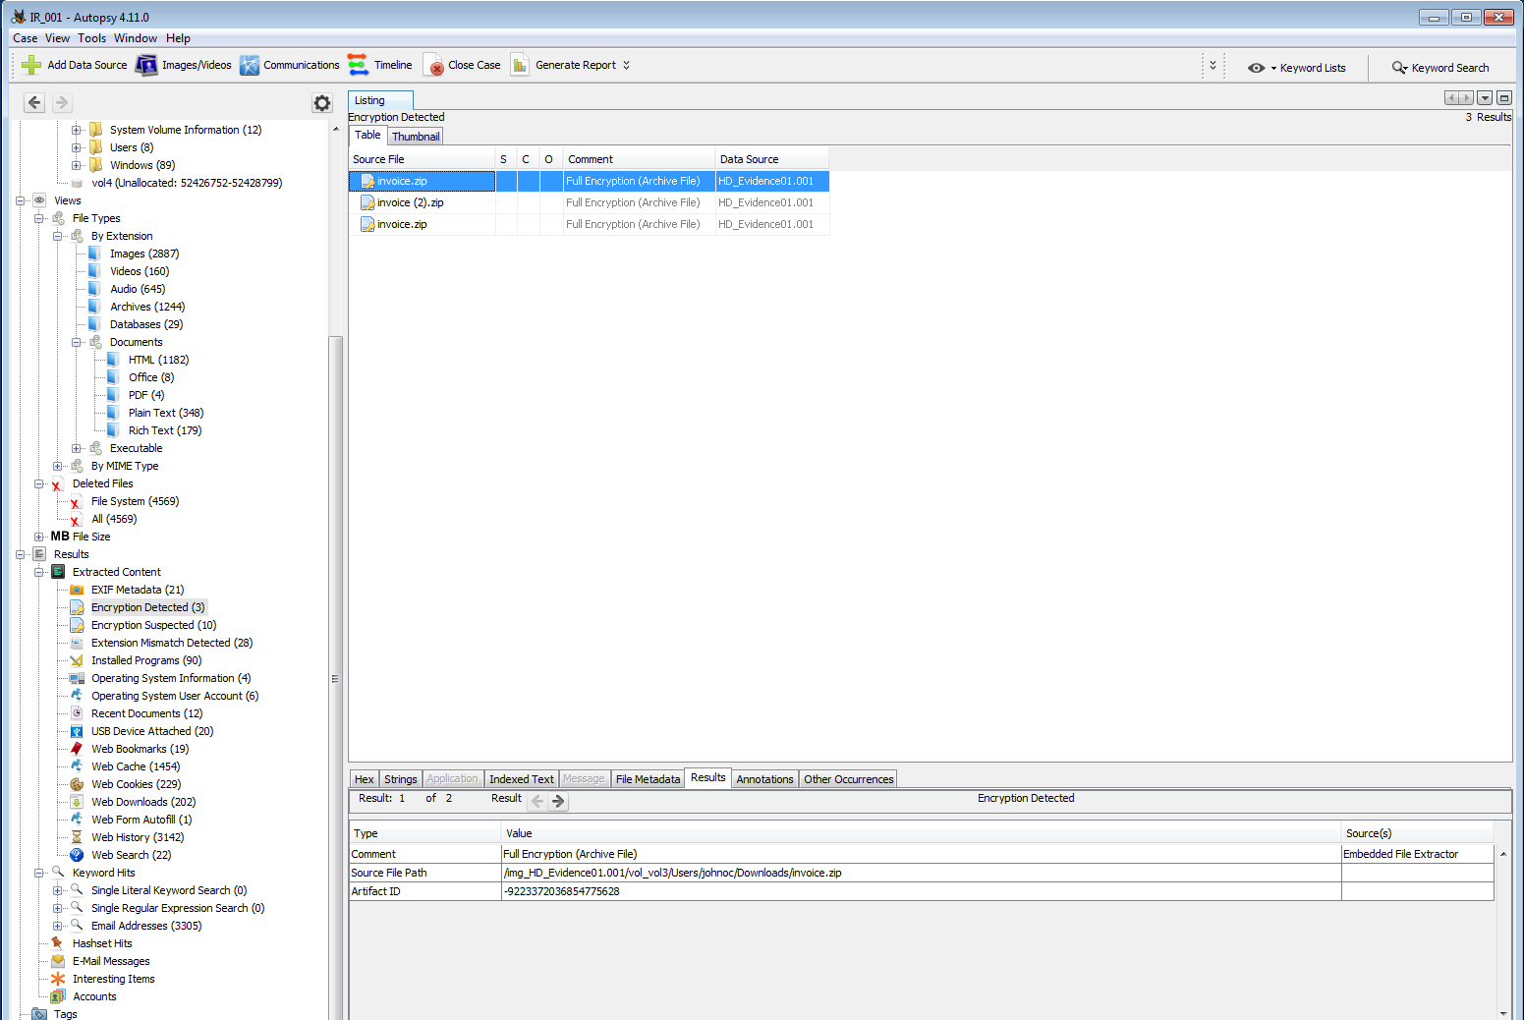Open tree view settings gear
The height and width of the screenshot is (1020, 1524).
[x=321, y=103]
